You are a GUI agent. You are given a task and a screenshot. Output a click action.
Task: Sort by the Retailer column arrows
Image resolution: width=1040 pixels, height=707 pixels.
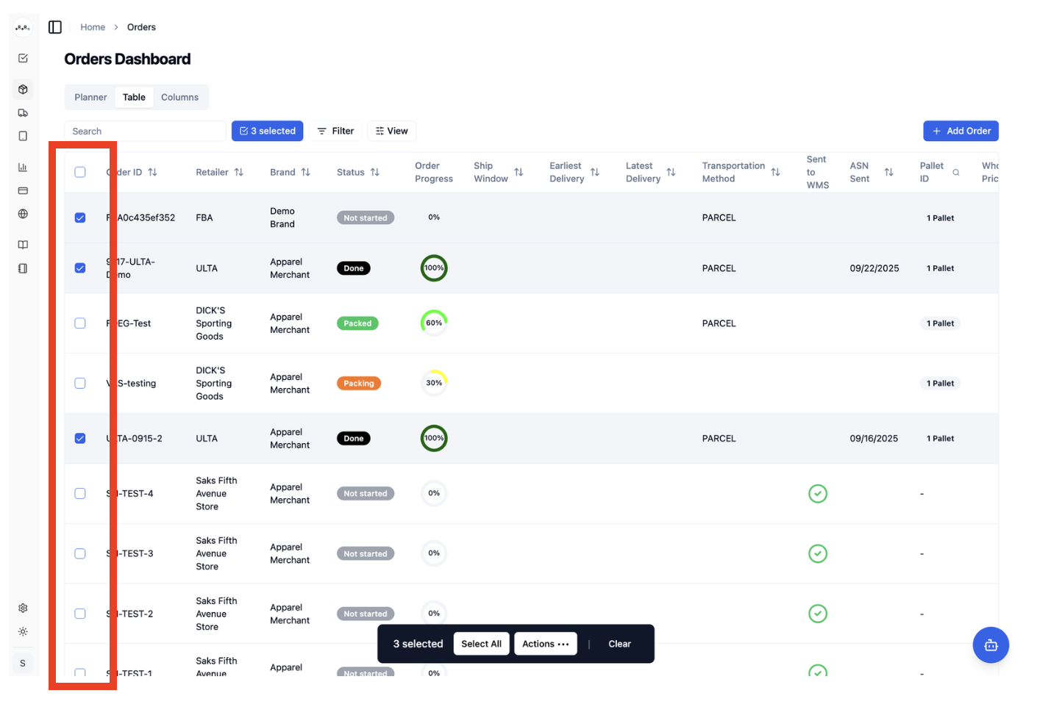click(x=239, y=172)
